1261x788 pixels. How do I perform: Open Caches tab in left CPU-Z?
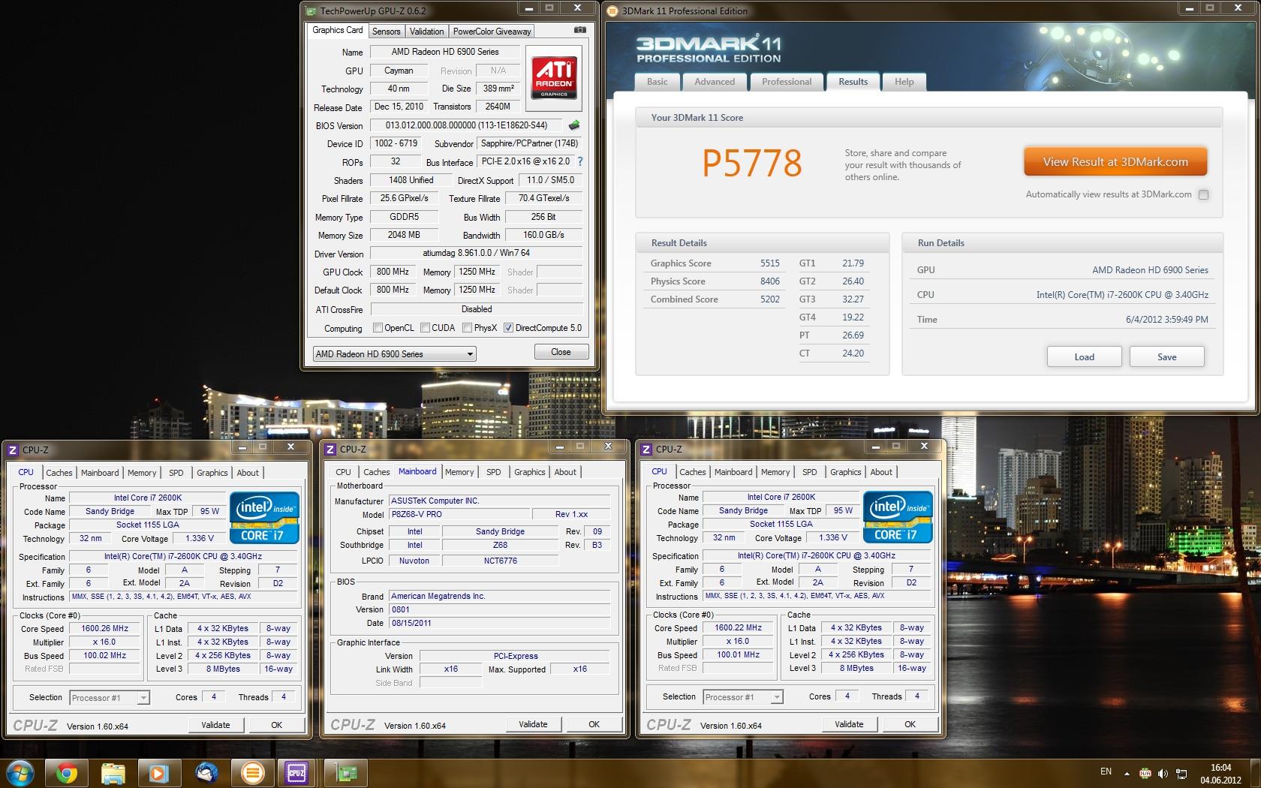pyautogui.click(x=59, y=473)
